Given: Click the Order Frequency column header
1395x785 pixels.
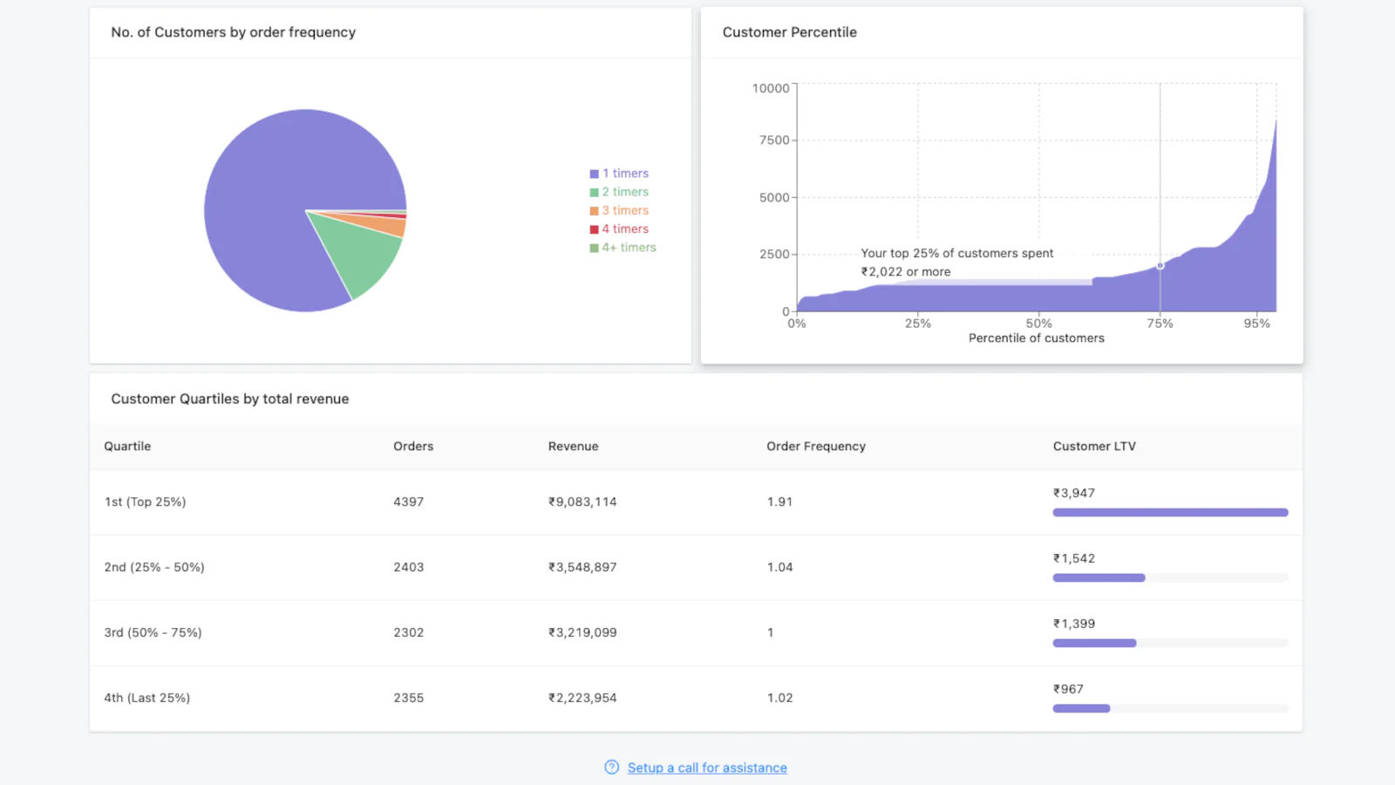Looking at the screenshot, I should pos(816,447).
